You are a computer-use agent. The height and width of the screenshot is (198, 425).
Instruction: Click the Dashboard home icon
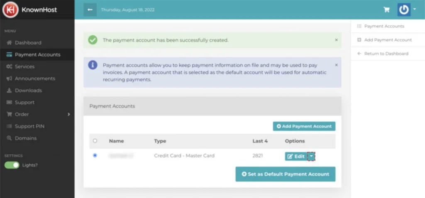tap(9, 43)
